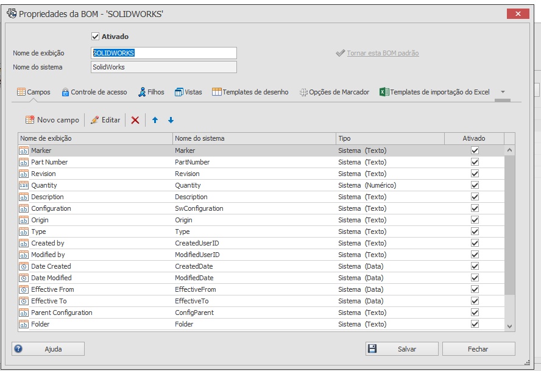The height and width of the screenshot is (371, 541).
Task: Sort by Tipo column header
Action: coord(390,138)
